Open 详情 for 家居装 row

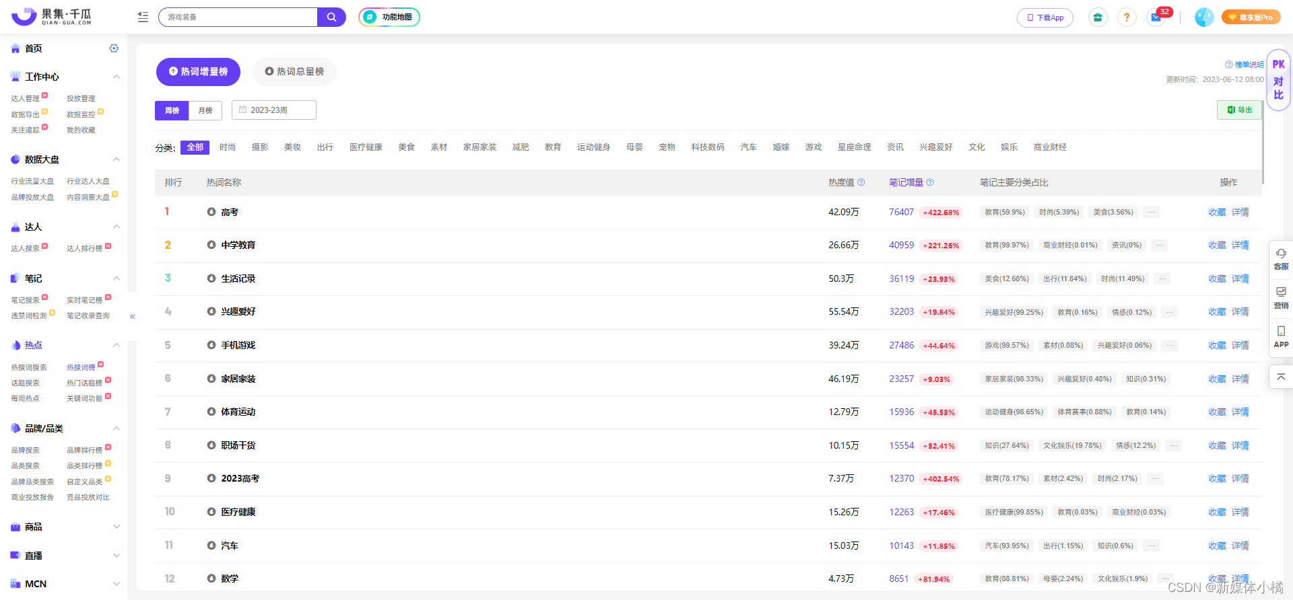pos(1240,379)
